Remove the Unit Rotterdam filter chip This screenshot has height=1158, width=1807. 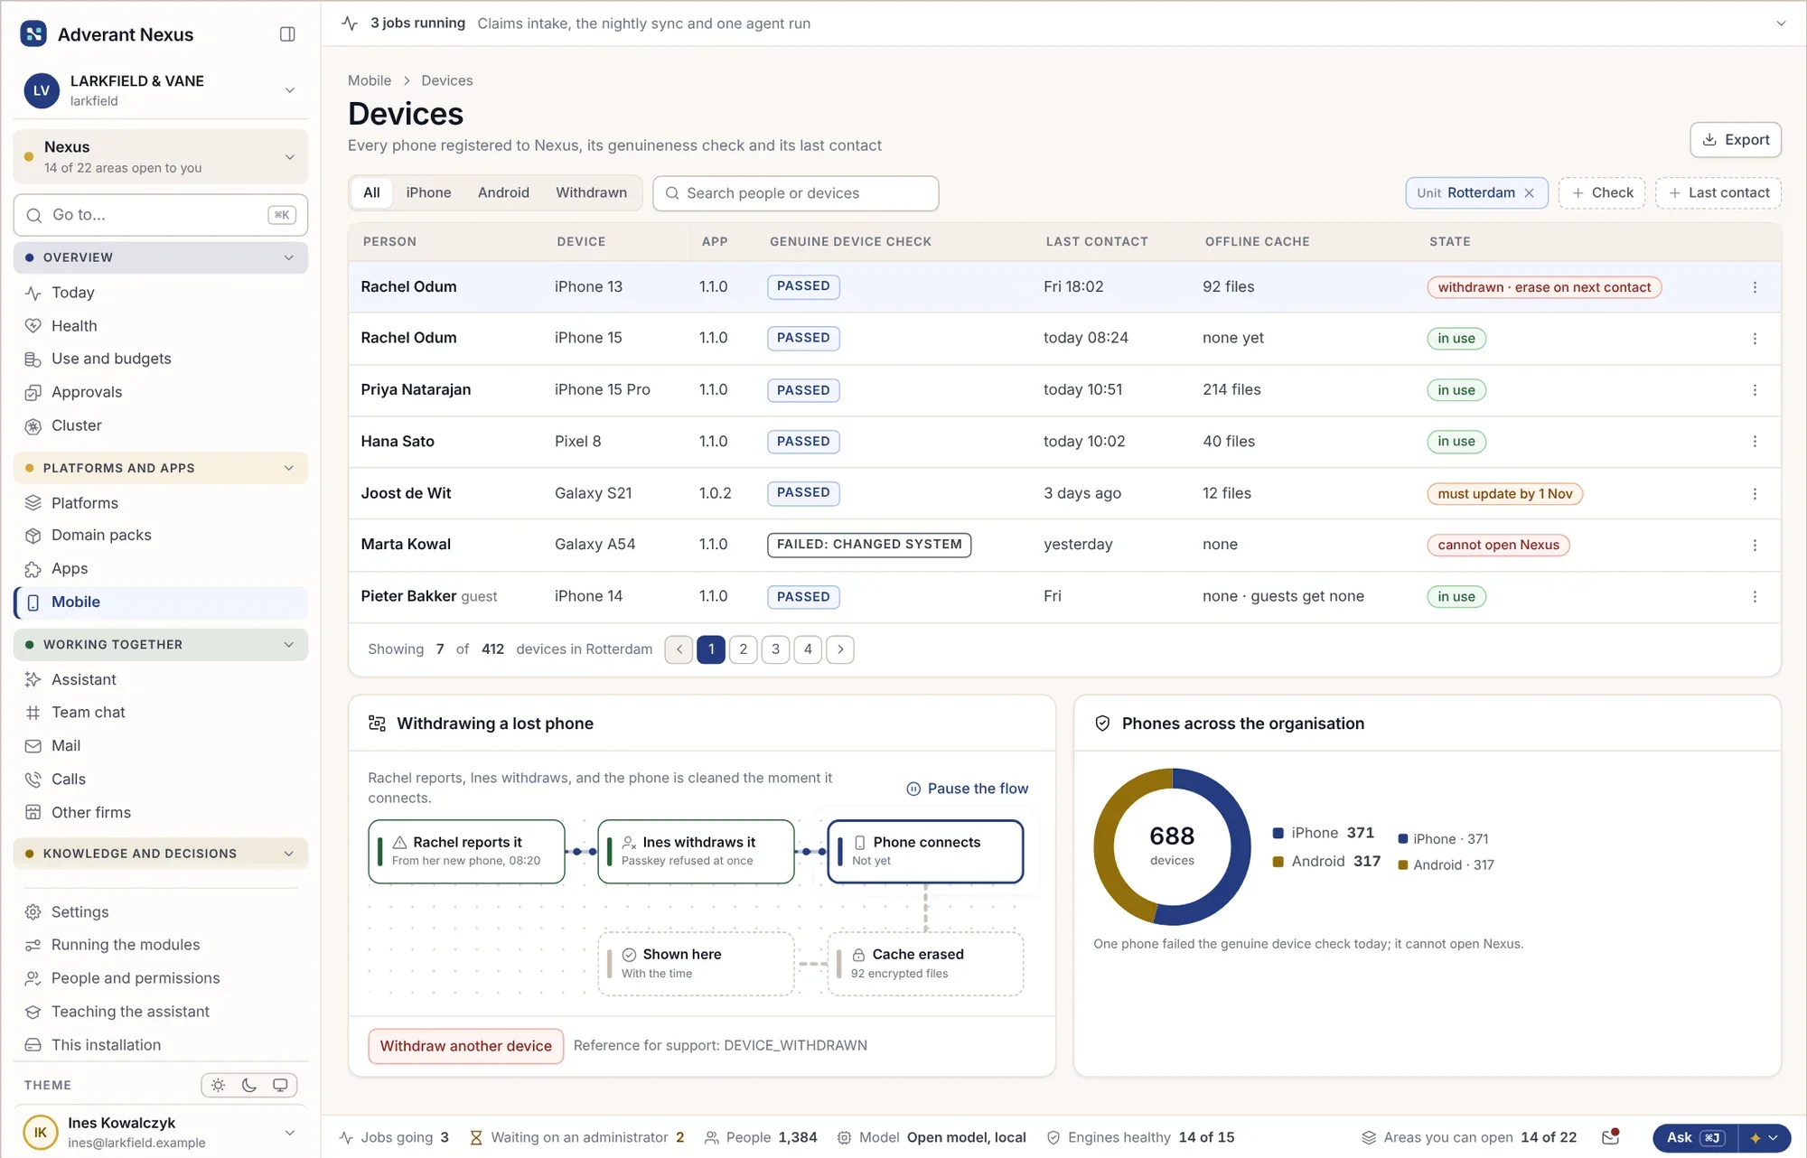1529,192
